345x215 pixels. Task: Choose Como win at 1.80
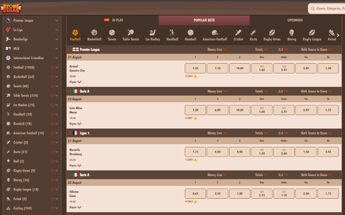(240, 193)
